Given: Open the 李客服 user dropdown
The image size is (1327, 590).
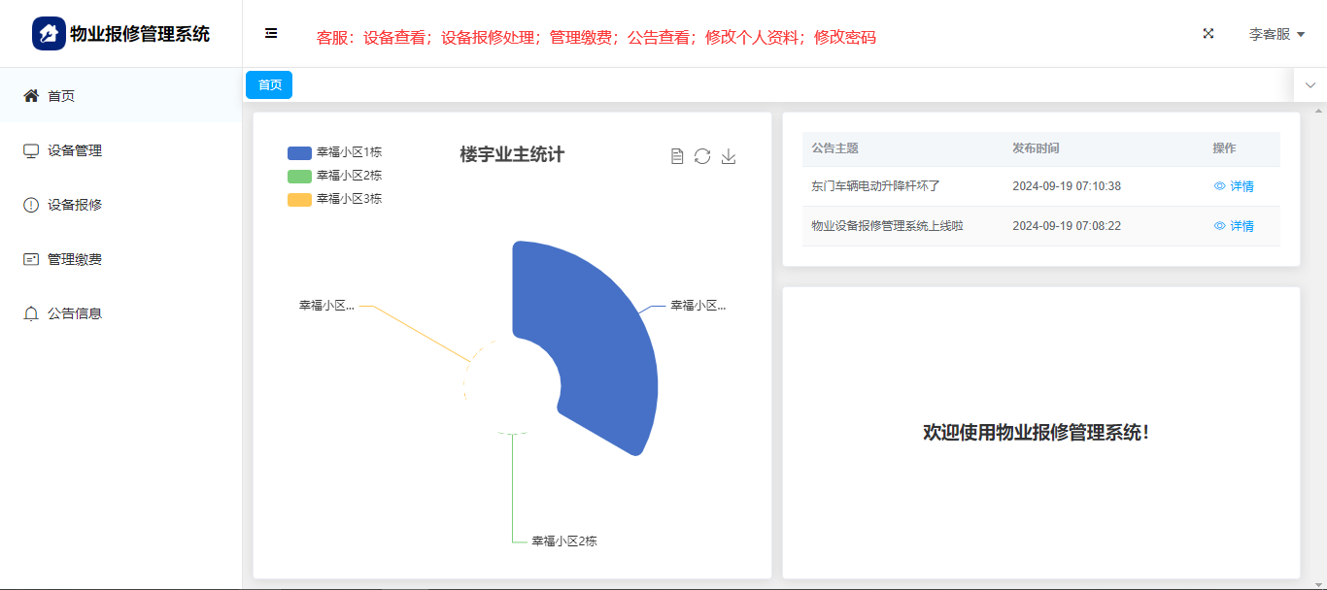Looking at the screenshot, I should 1276,34.
